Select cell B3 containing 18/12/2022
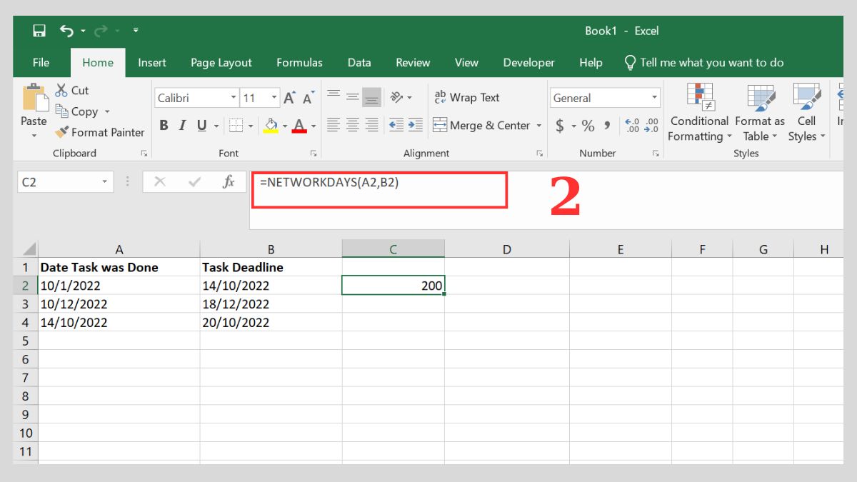The width and height of the screenshot is (857, 482). [x=271, y=303]
